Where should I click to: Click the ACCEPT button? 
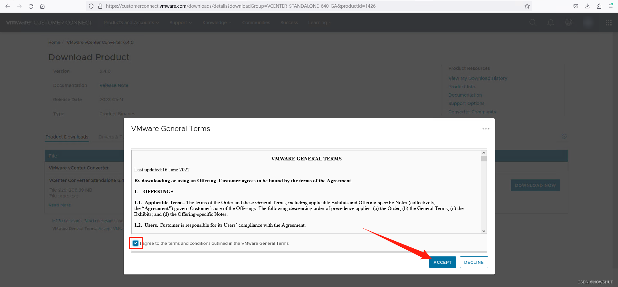tap(442, 262)
